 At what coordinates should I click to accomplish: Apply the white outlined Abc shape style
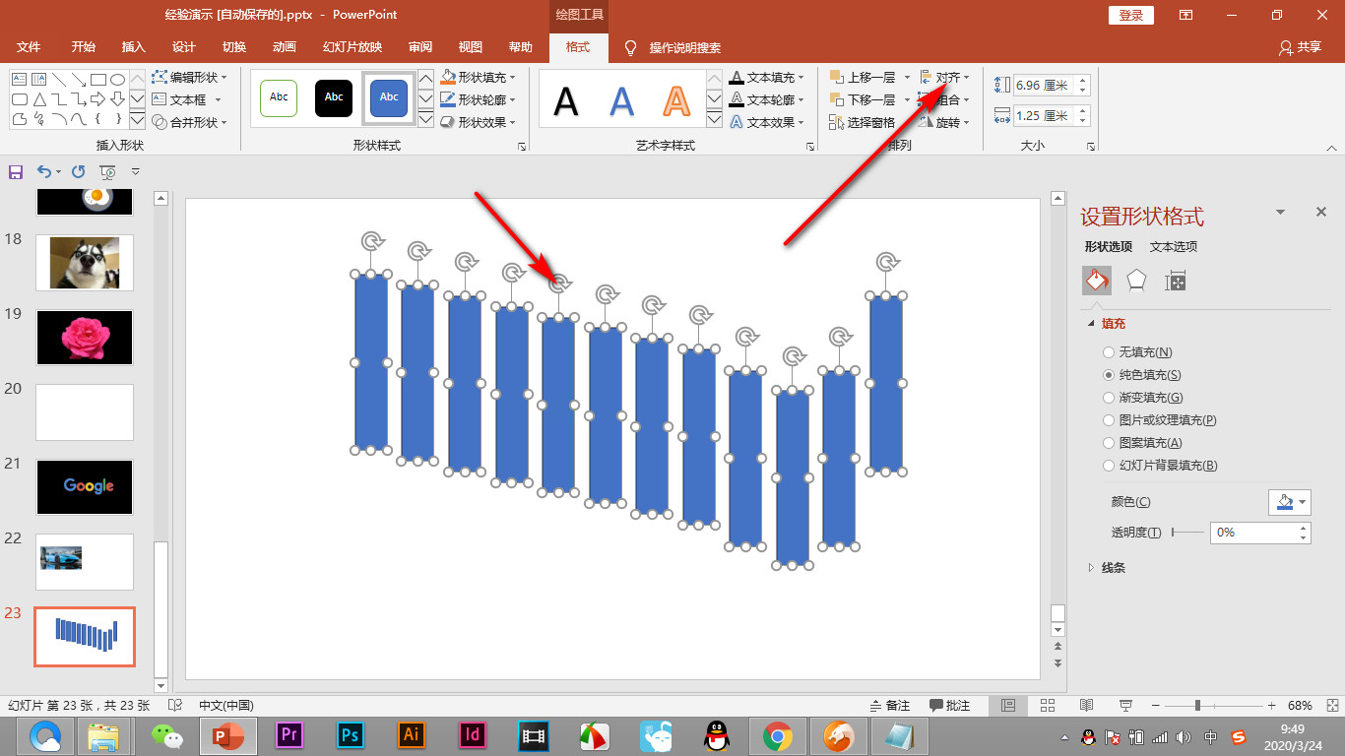pyautogui.click(x=279, y=97)
